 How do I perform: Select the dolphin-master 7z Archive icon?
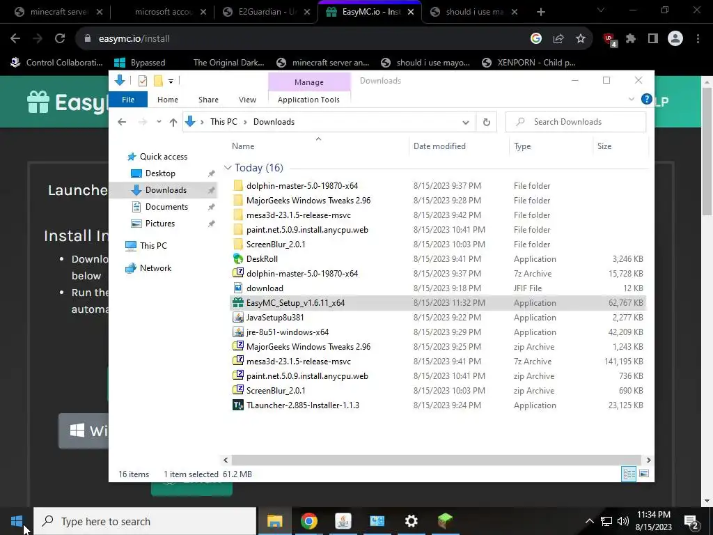pyautogui.click(x=238, y=273)
